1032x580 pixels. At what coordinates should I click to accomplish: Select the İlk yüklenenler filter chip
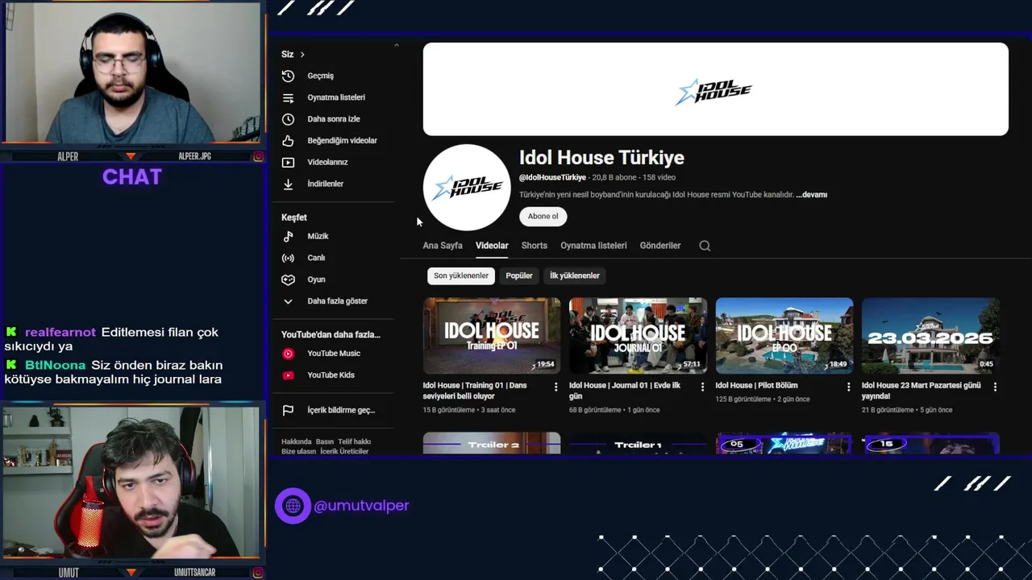pos(575,275)
